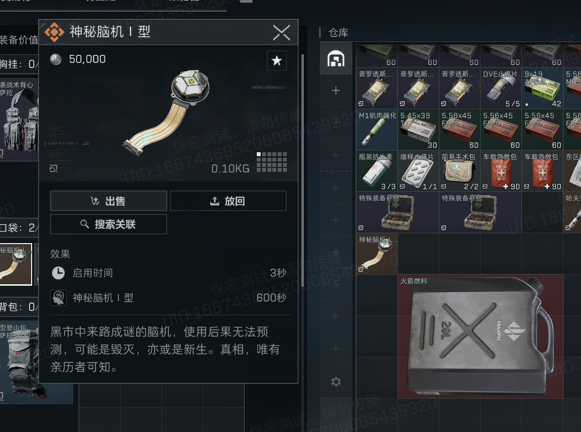This screenshot has width=581, height=432.
Task: Select the DVE止痛片 painkiller item
Action: pos(501,88)
